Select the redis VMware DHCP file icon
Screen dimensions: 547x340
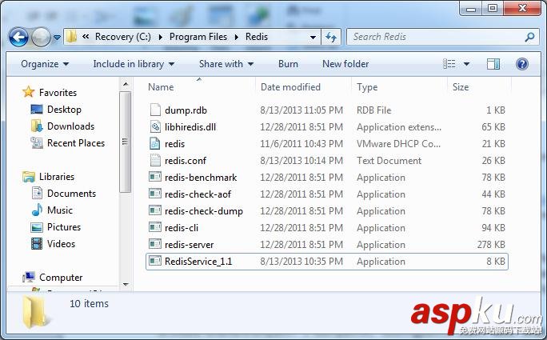[x=155, y=143]
